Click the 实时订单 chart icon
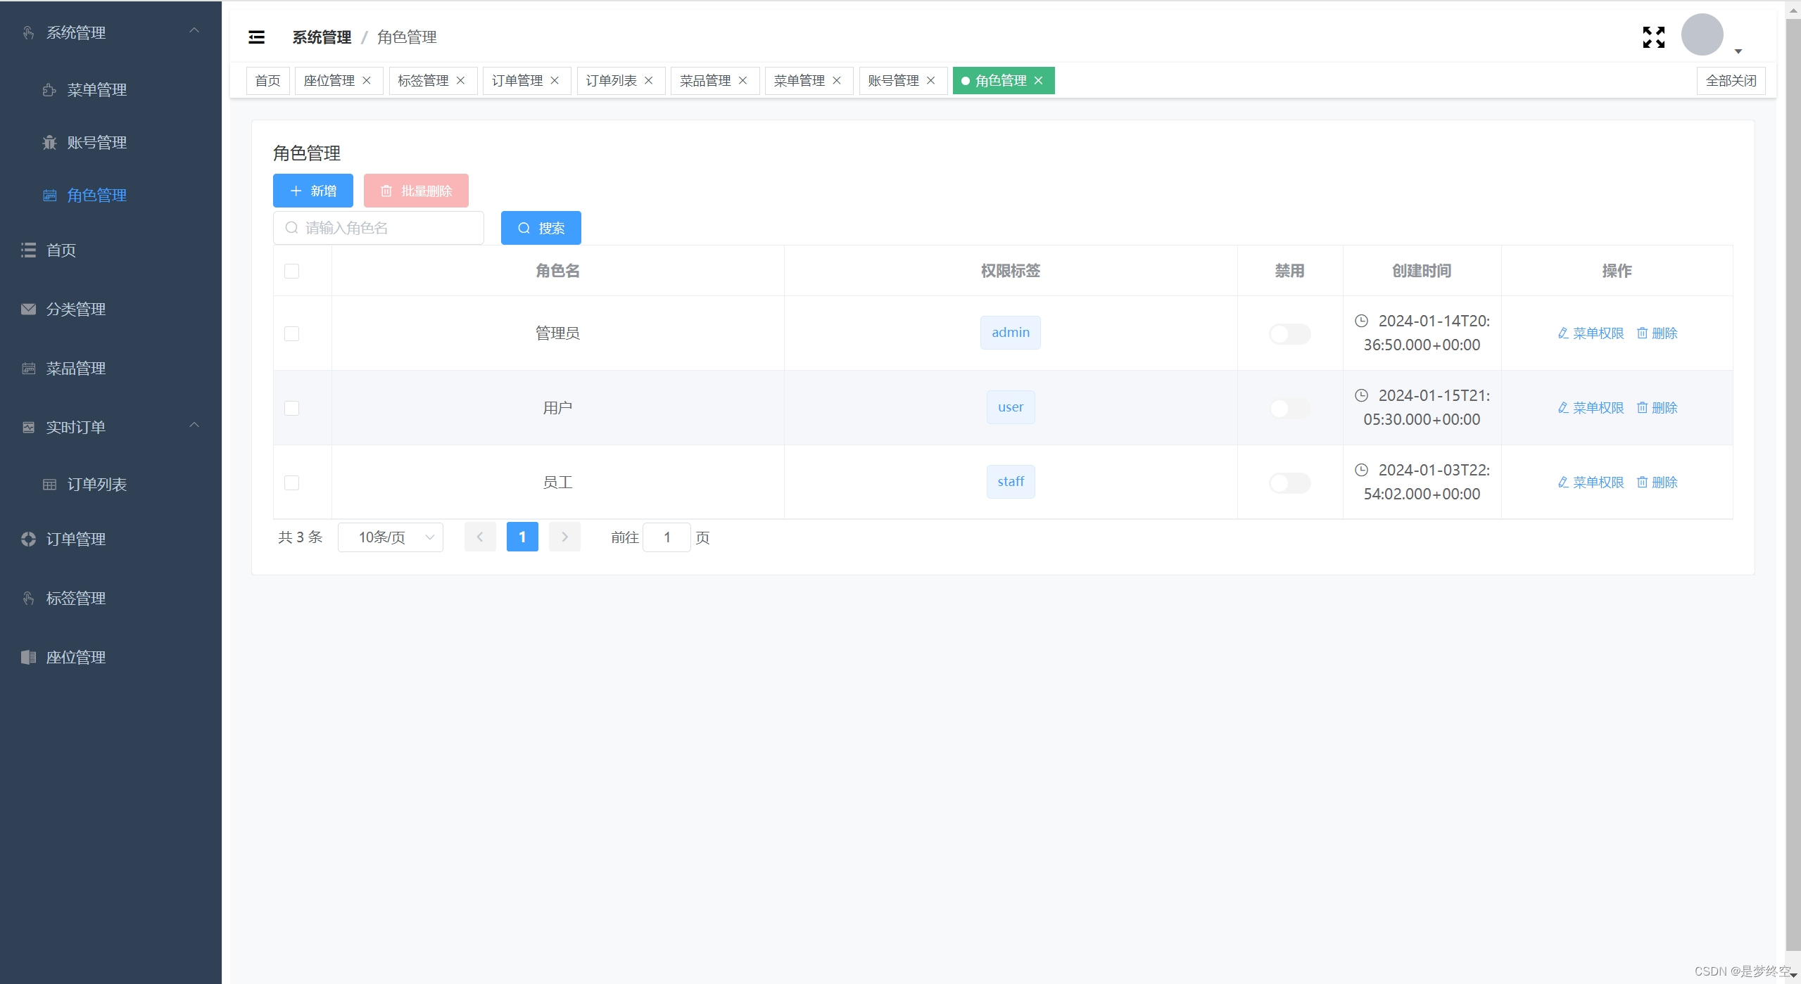 tap(28, 428)
